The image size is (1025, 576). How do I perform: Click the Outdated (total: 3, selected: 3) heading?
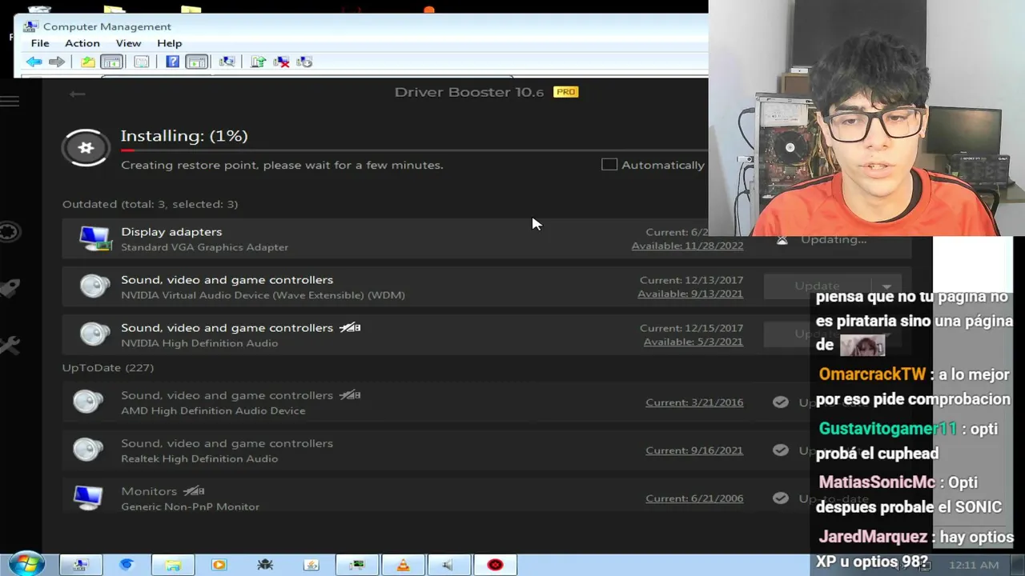150,204
